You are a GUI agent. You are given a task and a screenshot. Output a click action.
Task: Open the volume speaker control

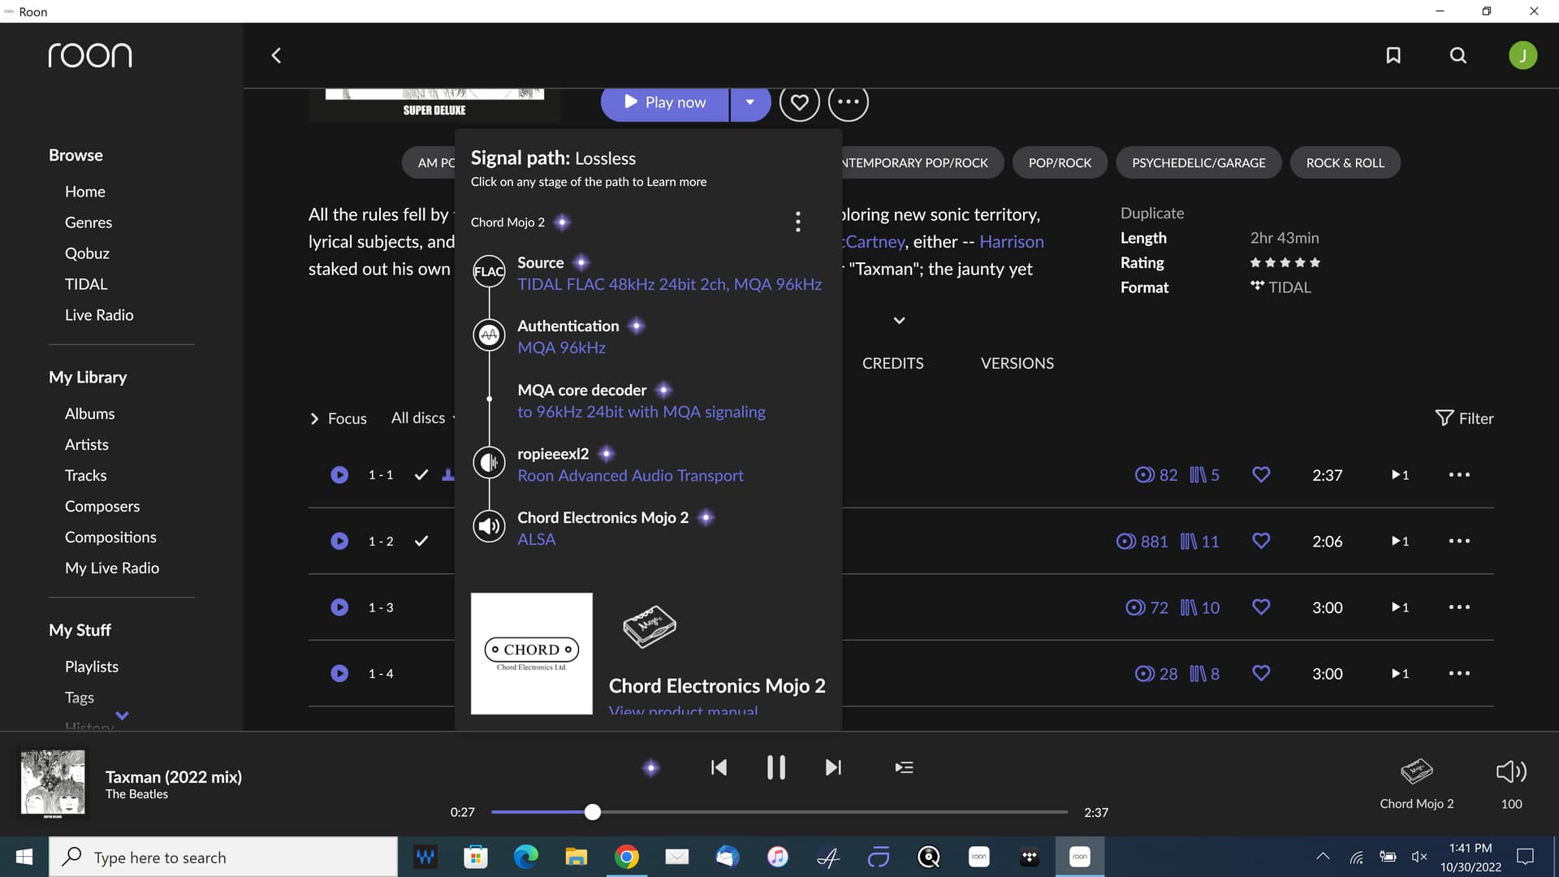point(1511,771)
